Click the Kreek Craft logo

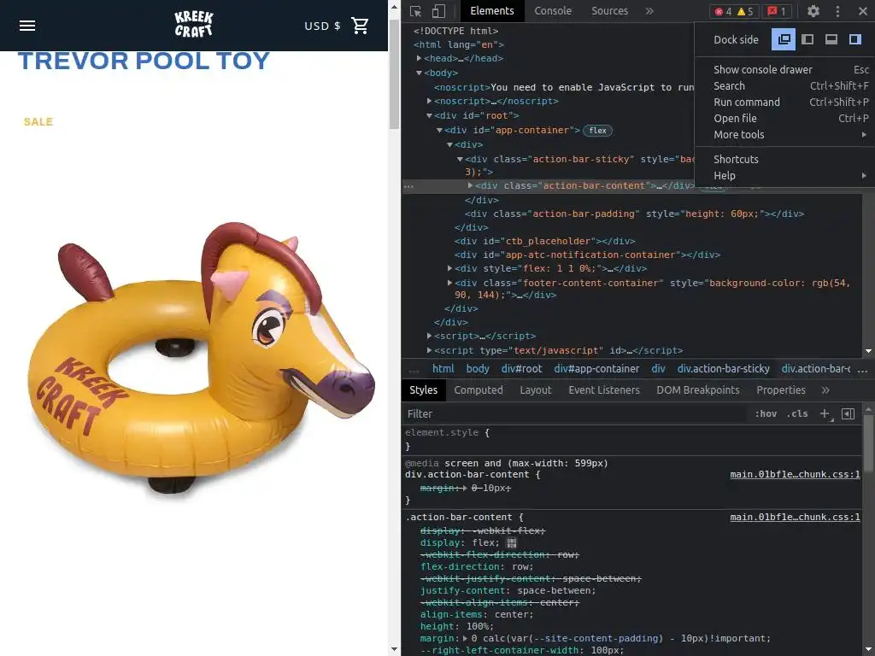pyautogui.click(x=194, y=25)
